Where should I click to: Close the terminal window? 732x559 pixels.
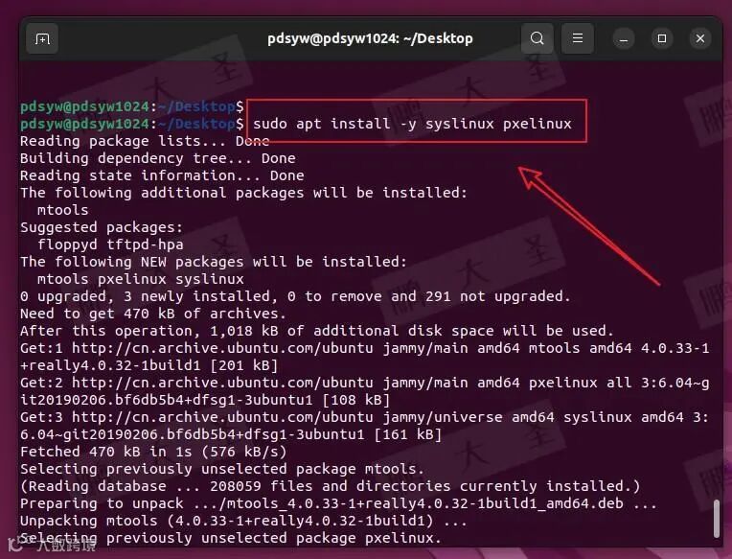coord(699,38)
